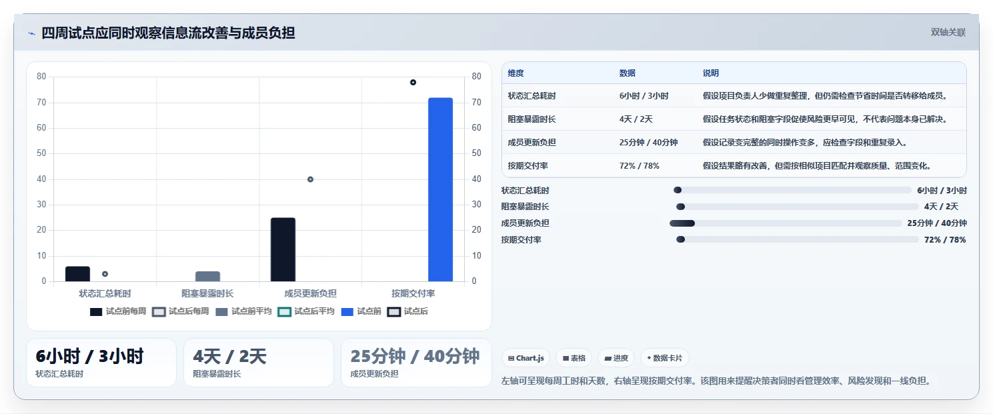Click the footnote text starting 左轴可呈现每周工时
This screenshot has height=414, width=993.
click(716, 381)
